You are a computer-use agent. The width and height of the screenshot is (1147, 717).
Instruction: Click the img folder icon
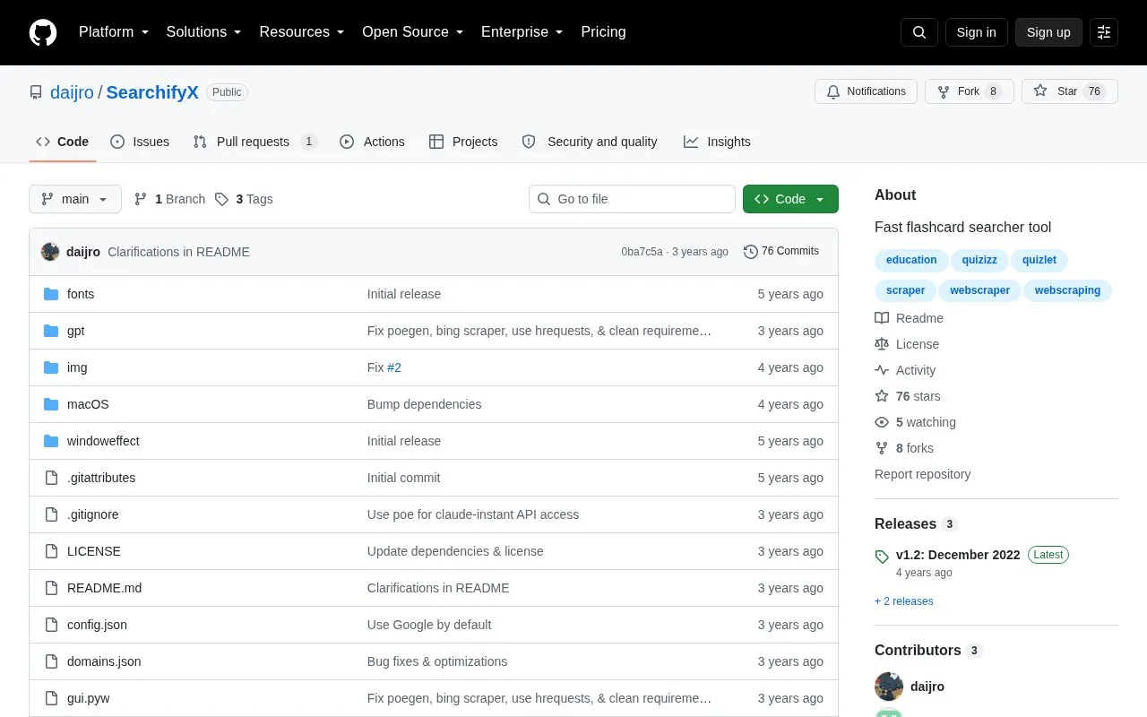click(x=51, y=367)
